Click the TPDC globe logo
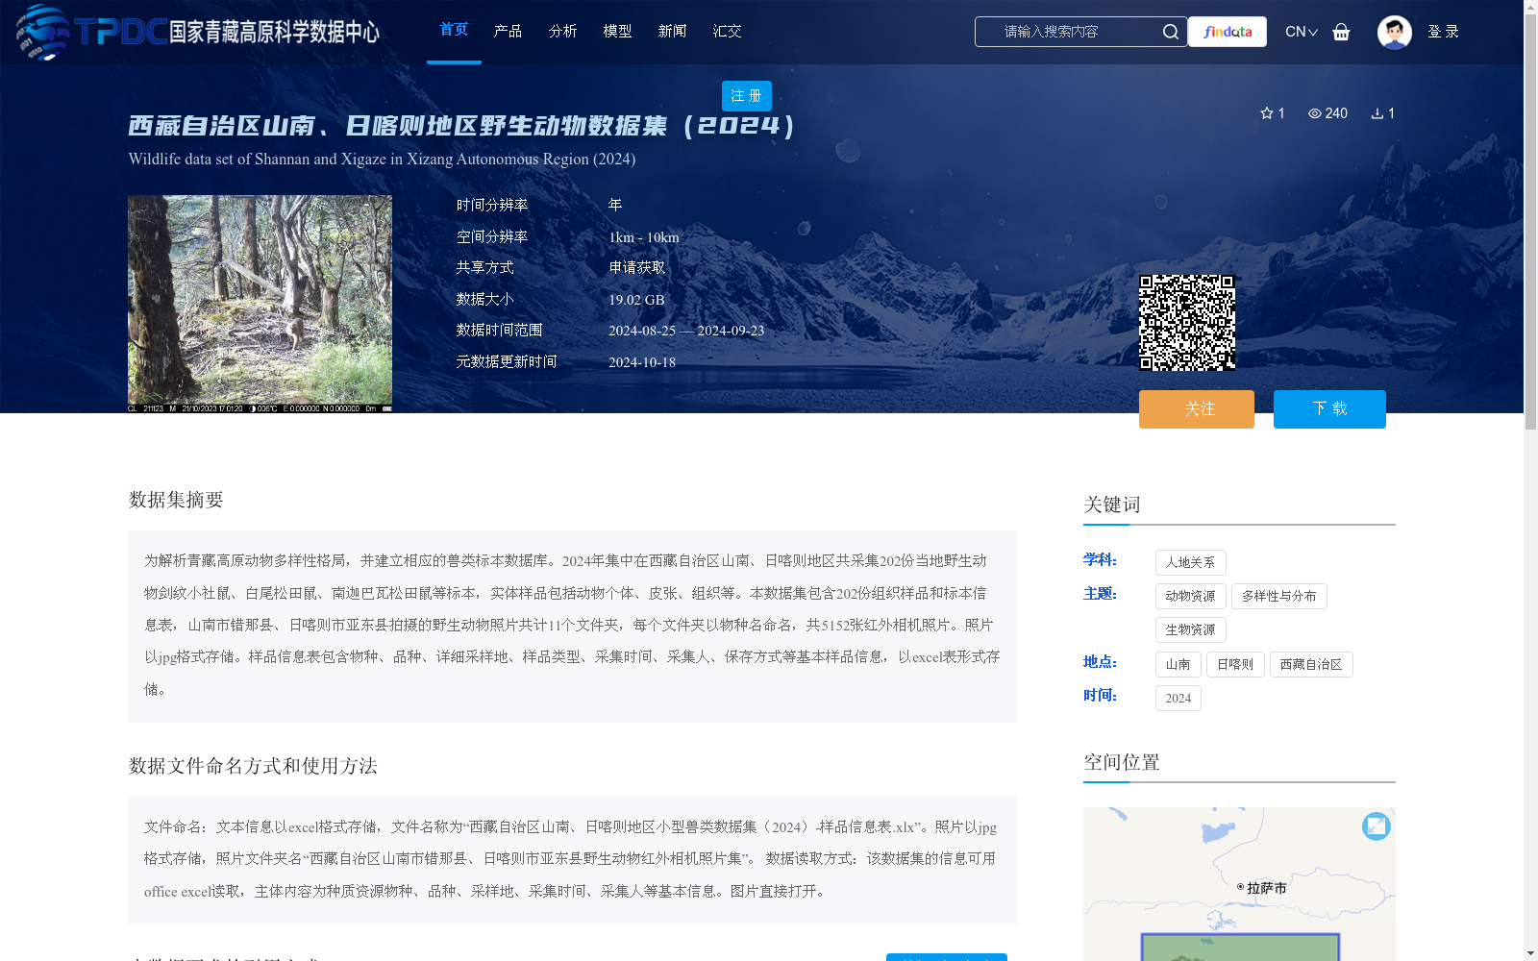Image resolution: width=1538 pixels, height=961 pixels. 42,32
